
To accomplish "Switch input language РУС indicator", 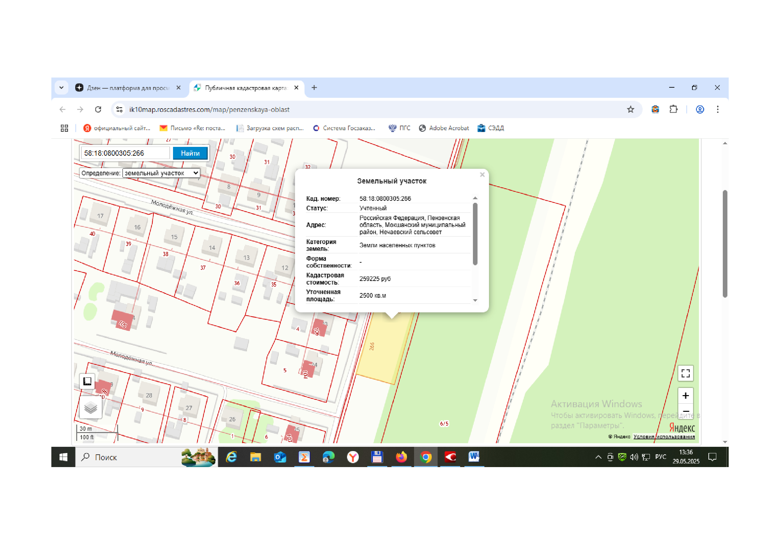I will 660,457.
